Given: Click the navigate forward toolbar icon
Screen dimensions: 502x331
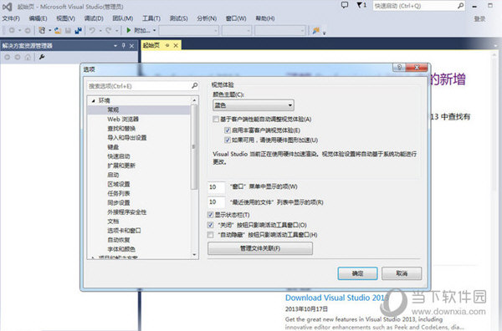Looking at the screenshot, I should [x=28, y=30].
